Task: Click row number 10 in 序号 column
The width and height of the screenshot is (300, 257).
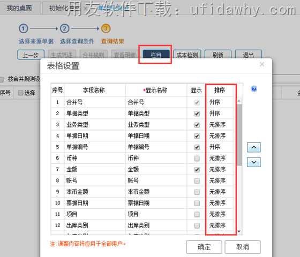Action: click(x=58, y=203)
